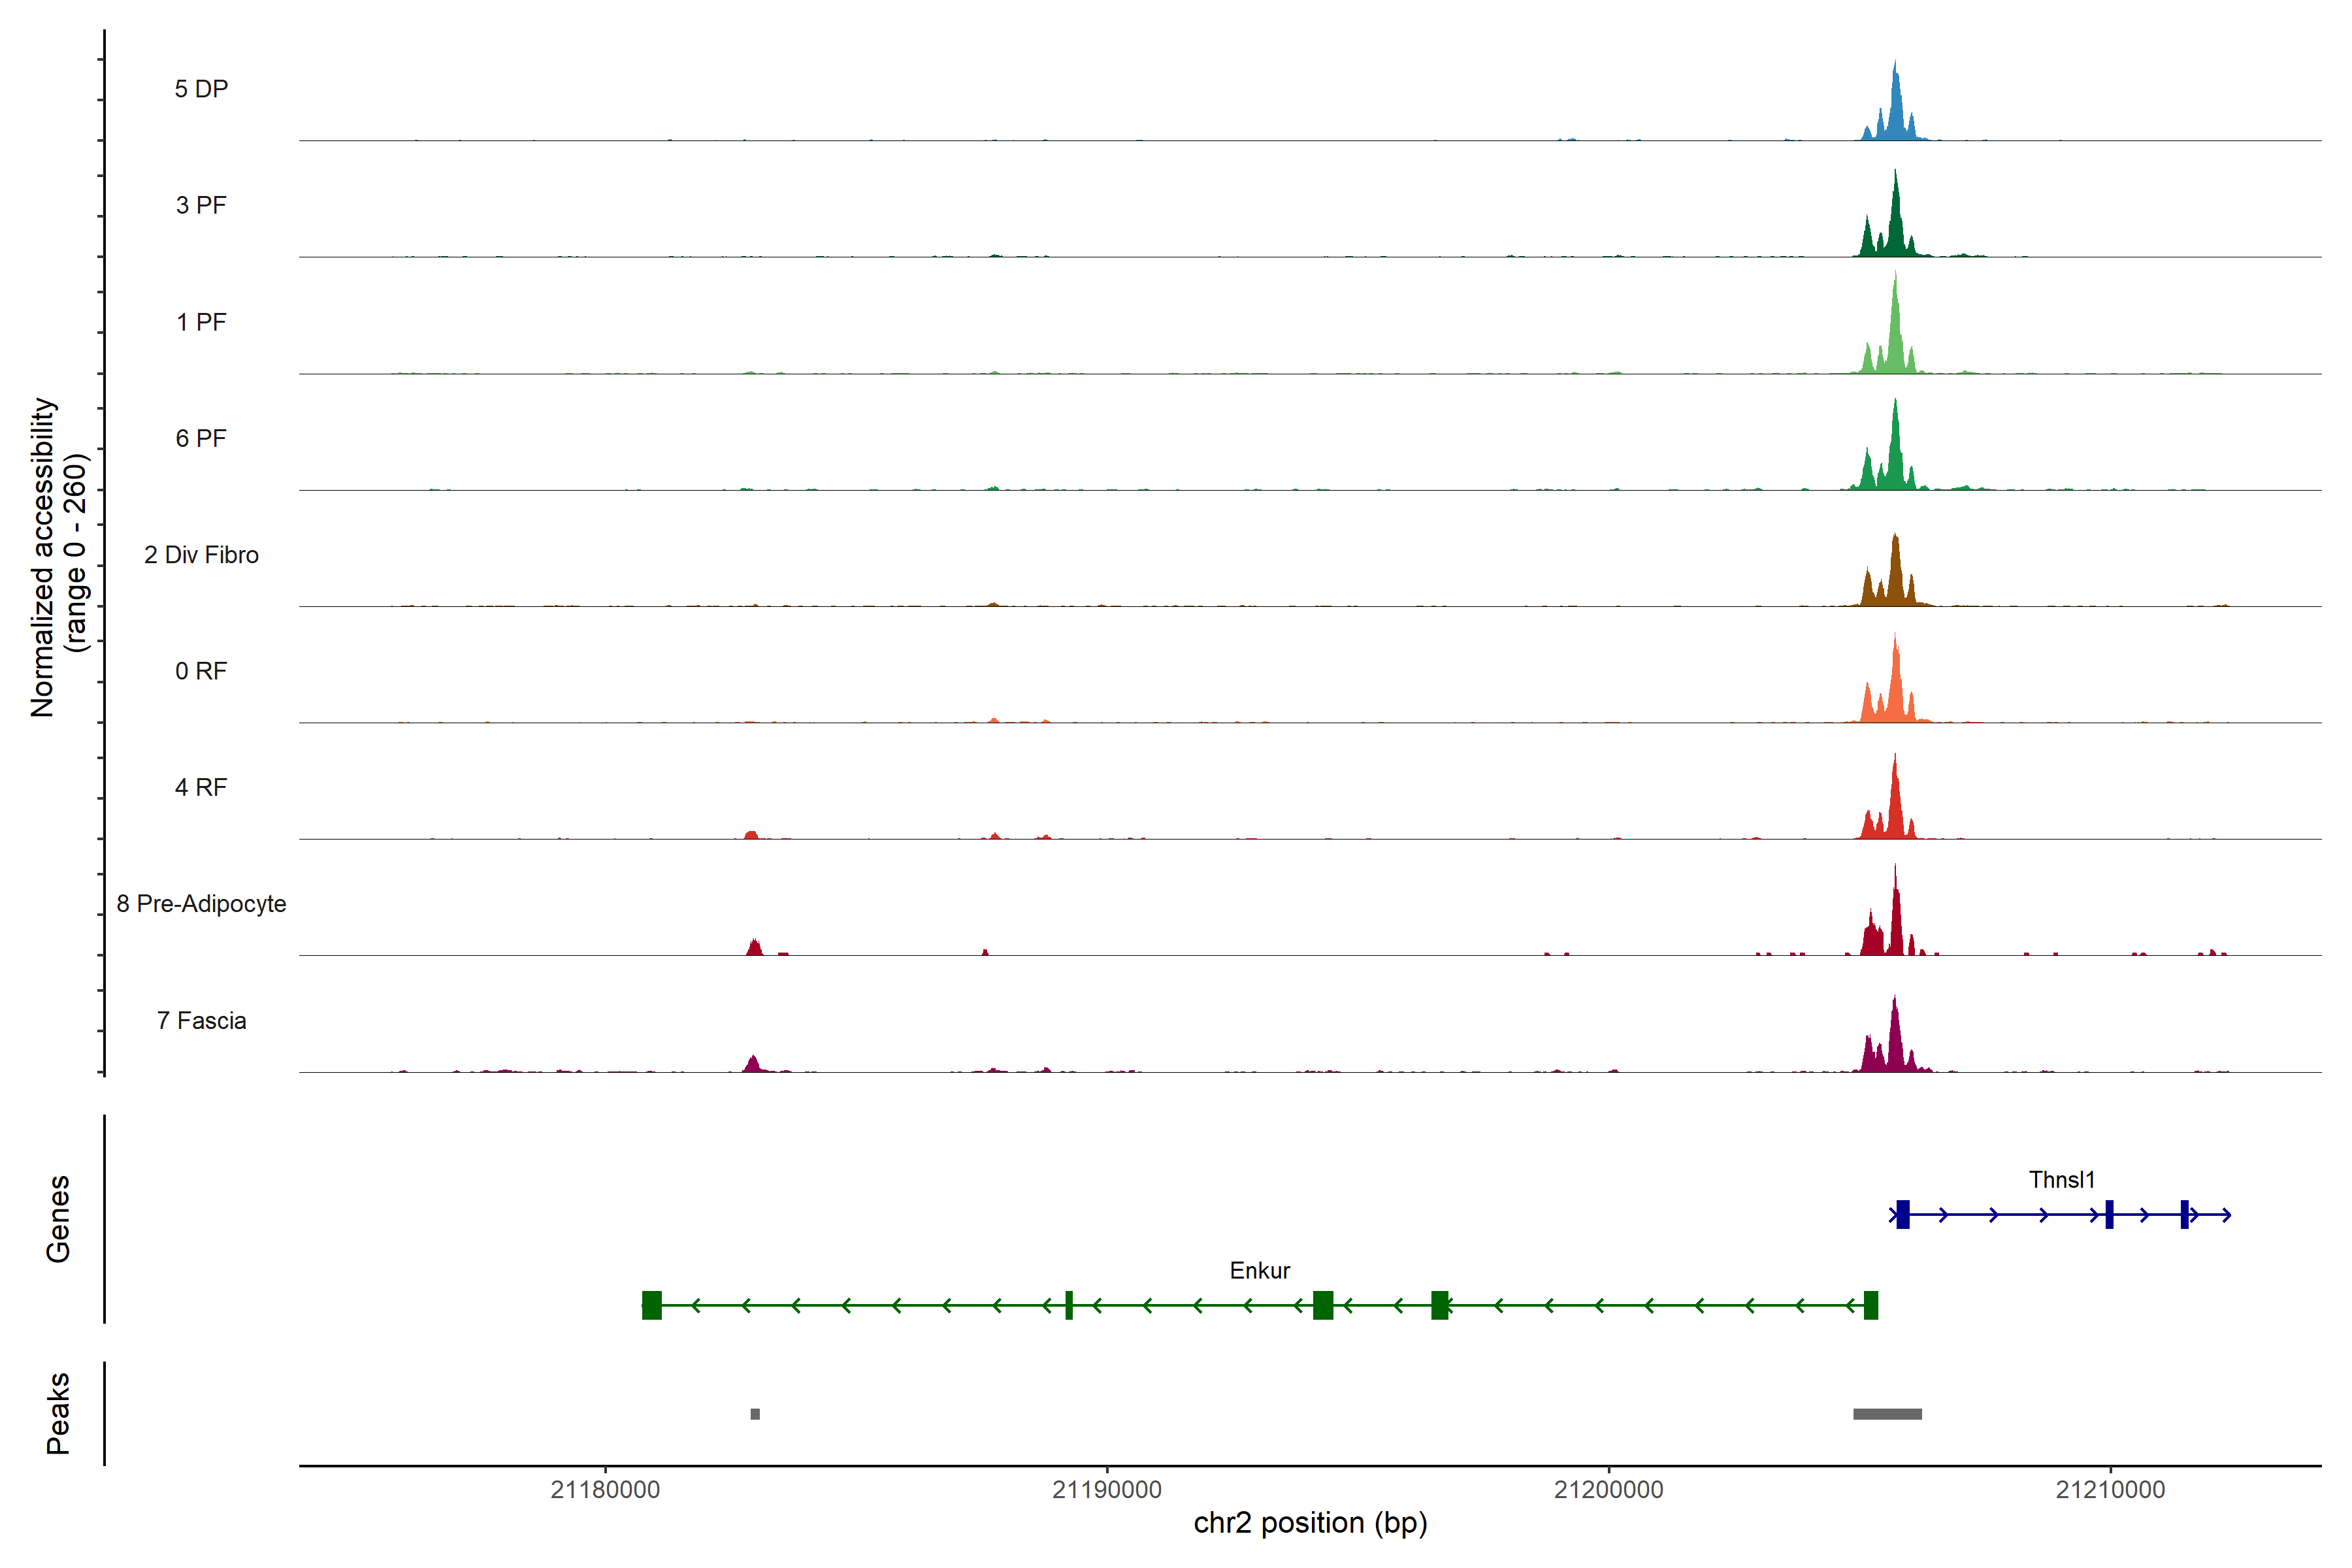Image resolution: width=2352 pixels, height=1568 pixels.
Task: Click Enkur's leftmost green exon block
Action: (652, 1305)
